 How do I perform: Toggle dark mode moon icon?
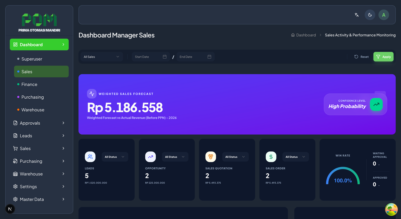pyautogui.click(x=370, y=15)
